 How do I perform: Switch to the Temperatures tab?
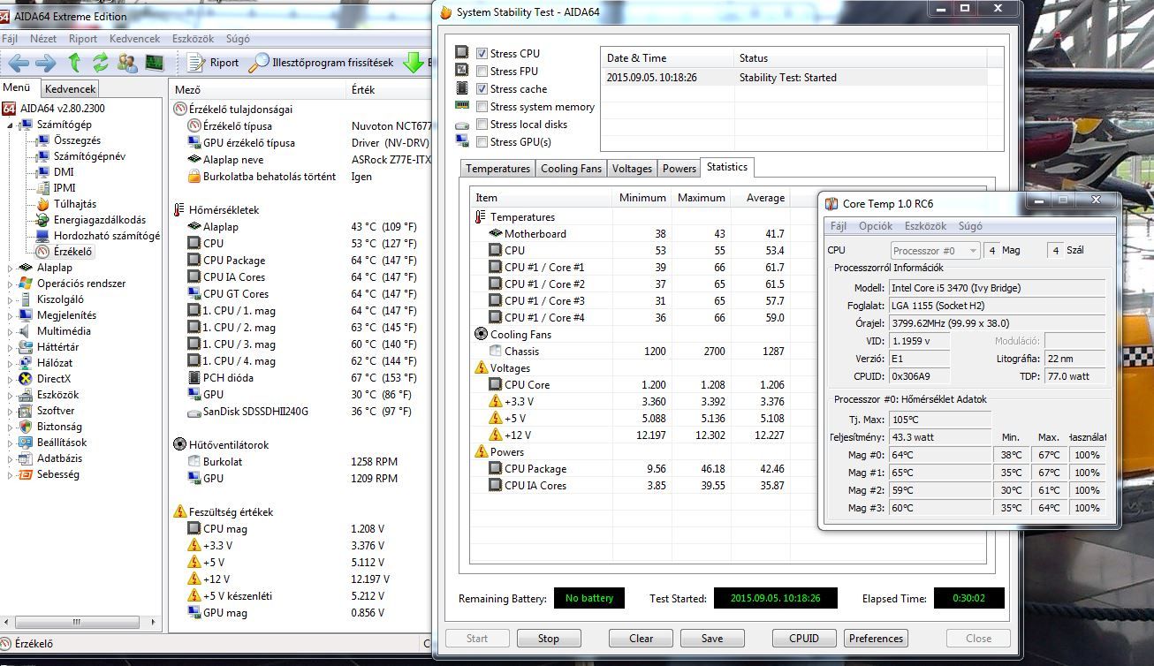[x=498, y=169]
